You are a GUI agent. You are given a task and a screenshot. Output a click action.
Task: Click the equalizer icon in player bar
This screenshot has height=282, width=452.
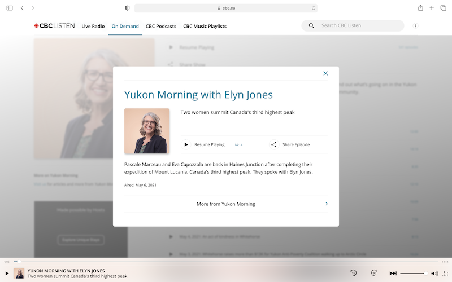[445, 274]
